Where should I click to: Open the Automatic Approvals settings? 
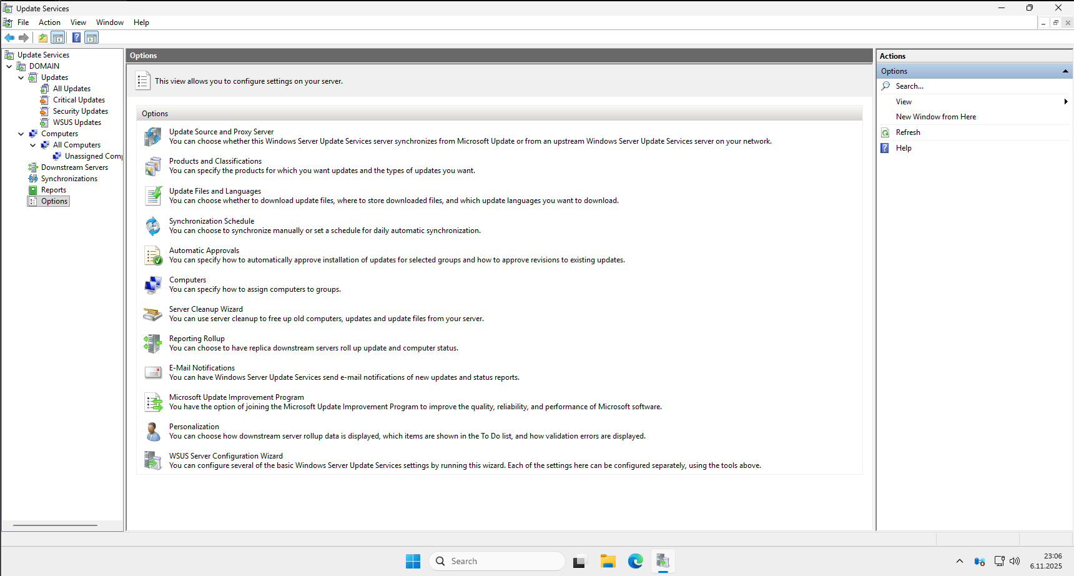(204, 250)
